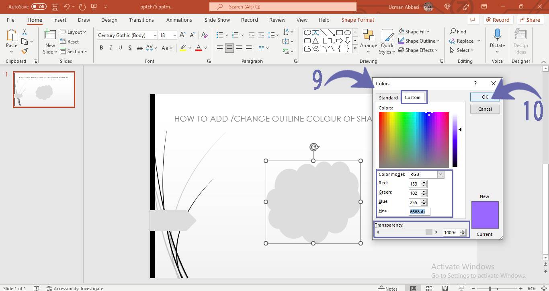Switch to Standard tab in Colors dialog

(388, 97)
